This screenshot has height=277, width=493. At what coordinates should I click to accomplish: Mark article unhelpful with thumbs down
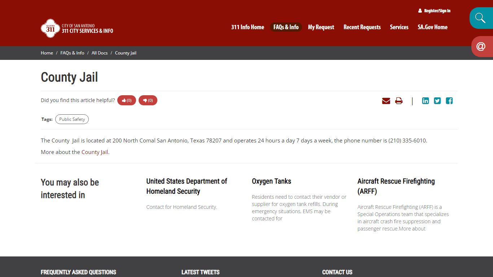point(148,100)
